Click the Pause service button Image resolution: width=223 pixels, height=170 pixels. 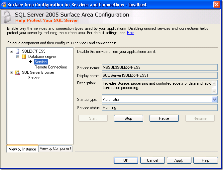tap(164, 118)
